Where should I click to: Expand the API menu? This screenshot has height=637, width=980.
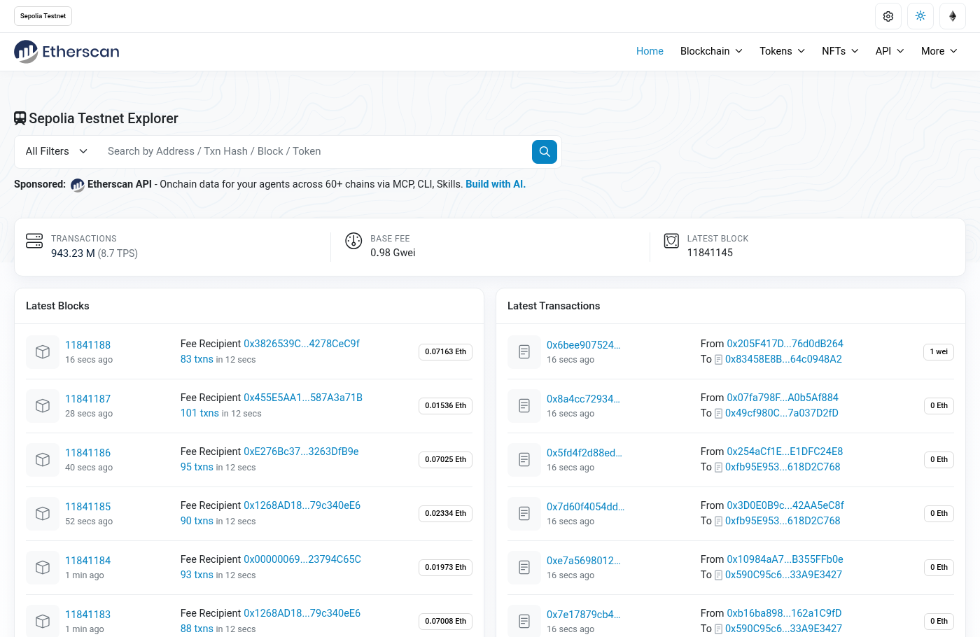pyautogui.click(x=890, y=51)
